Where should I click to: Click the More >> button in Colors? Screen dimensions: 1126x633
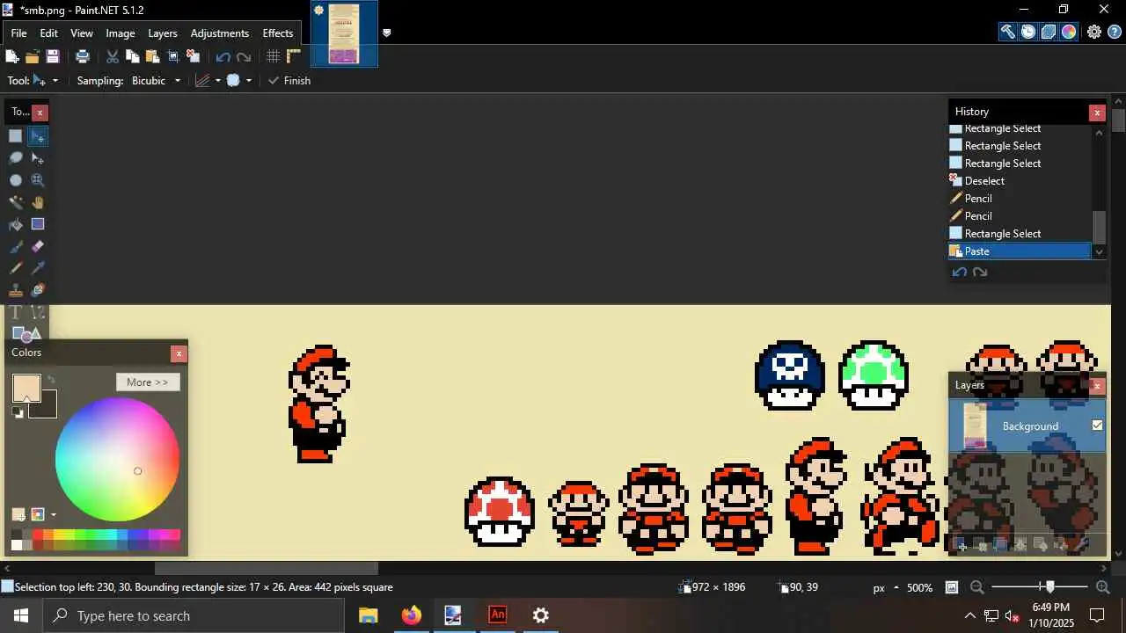pos(148,382)
